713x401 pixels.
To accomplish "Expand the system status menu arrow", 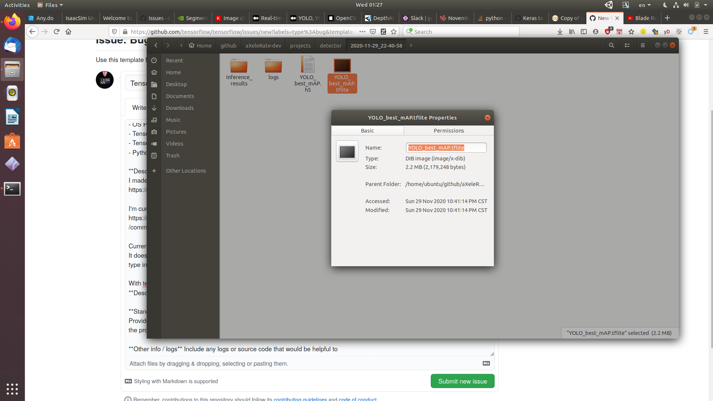I will pos(706,5).
